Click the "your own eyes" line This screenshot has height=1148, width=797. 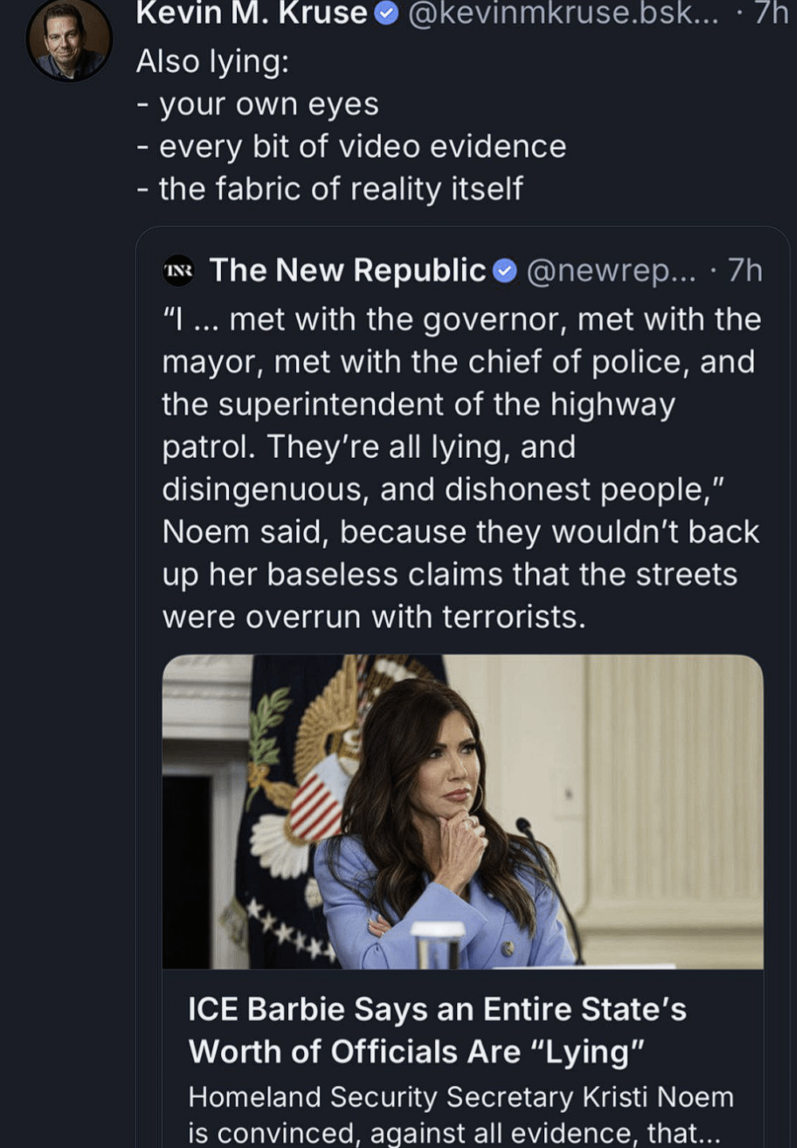pyautogui.click(x=268, y=104)
